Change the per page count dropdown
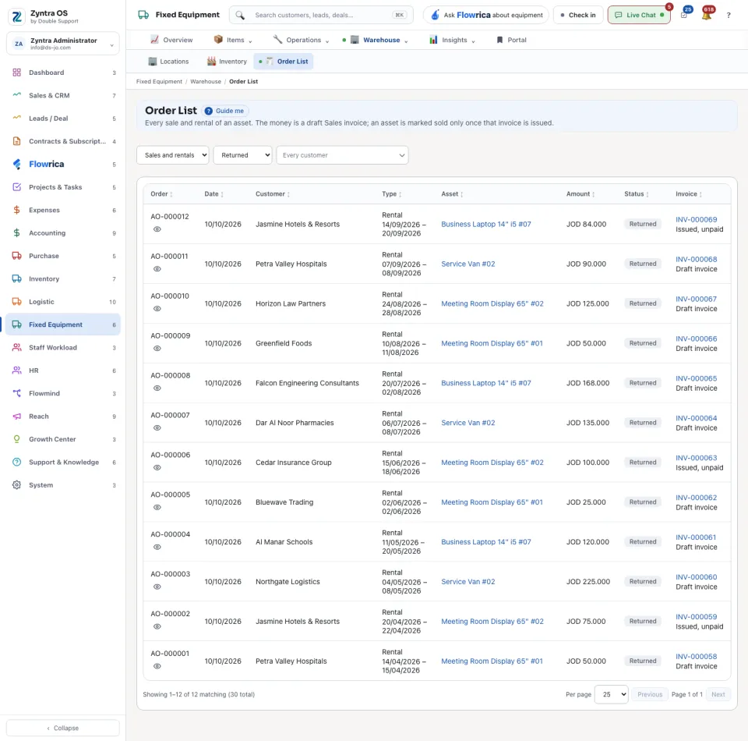The height and width of the screenshot is (741, 748). [x=611, y=694]
